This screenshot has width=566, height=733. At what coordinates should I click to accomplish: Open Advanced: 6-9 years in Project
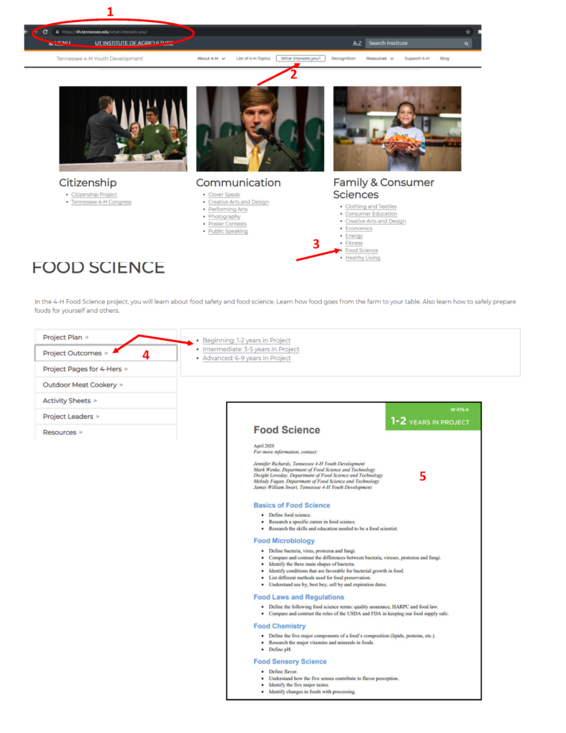[246, 358]
